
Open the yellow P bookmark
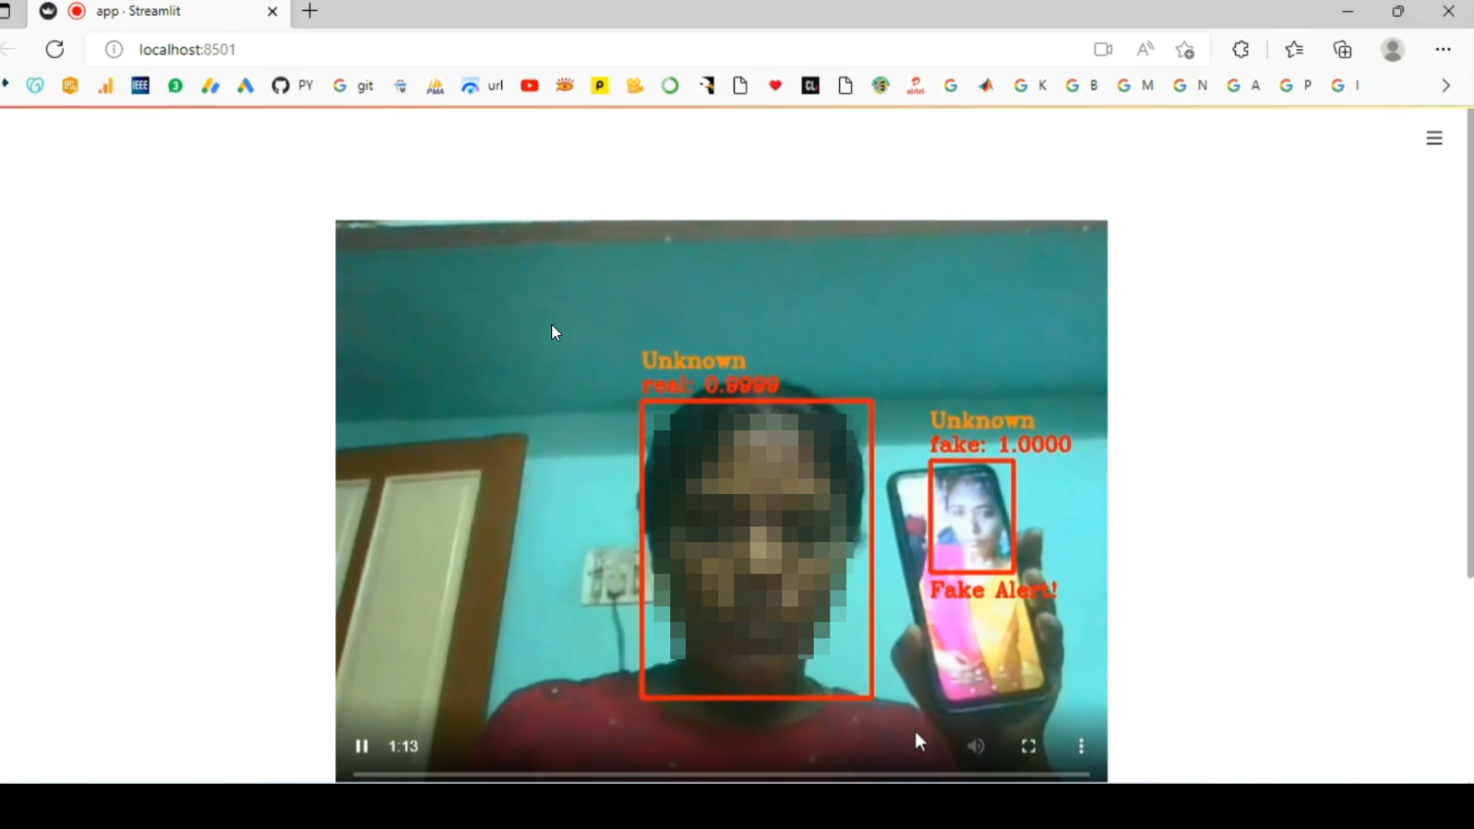599,86
